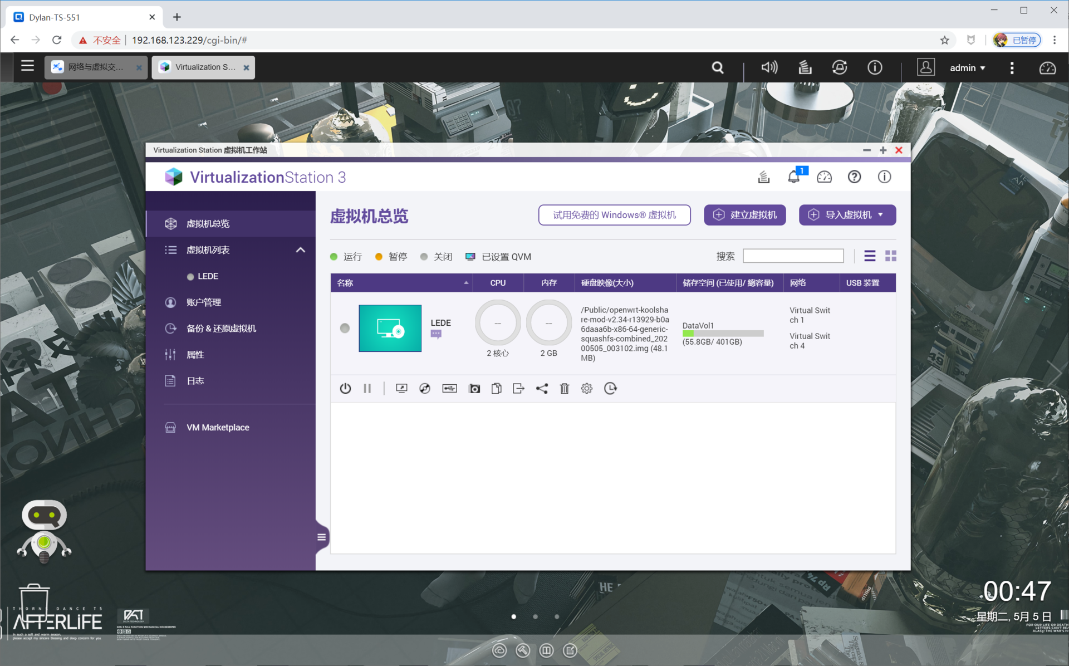Open the admin user dropdown

[x=968, y=68]
